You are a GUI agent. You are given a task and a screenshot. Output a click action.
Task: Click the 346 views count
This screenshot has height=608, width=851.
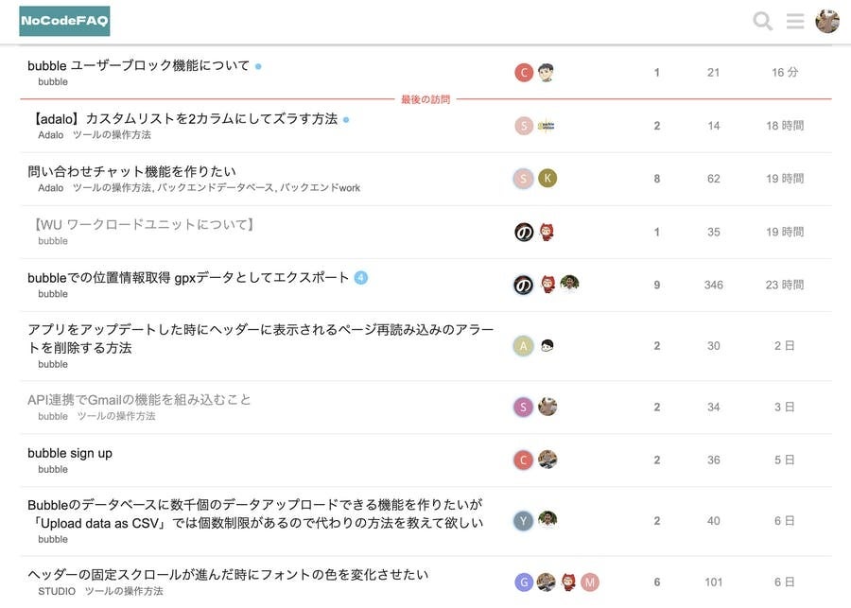click(713, 285)
